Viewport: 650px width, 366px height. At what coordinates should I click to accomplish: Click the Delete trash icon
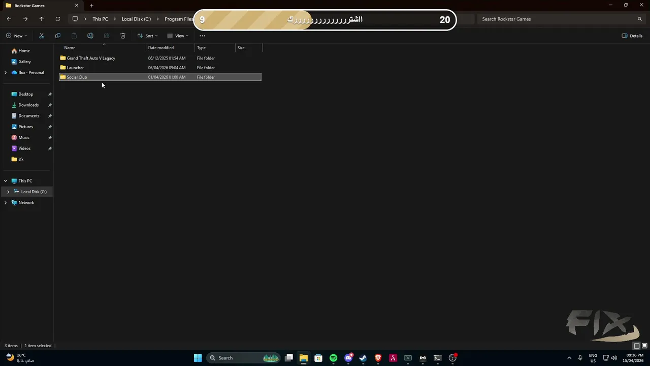tap(123, 36)
